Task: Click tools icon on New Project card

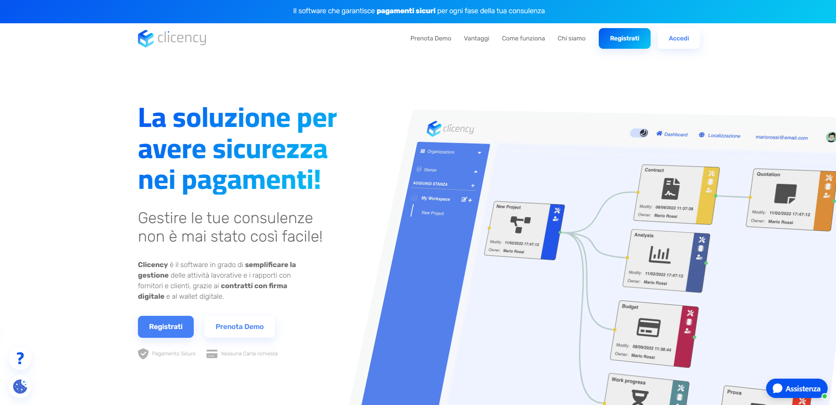Action: click(x=557, y=210)
